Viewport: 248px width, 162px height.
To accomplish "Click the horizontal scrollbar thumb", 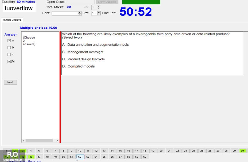I will (39, 141).
